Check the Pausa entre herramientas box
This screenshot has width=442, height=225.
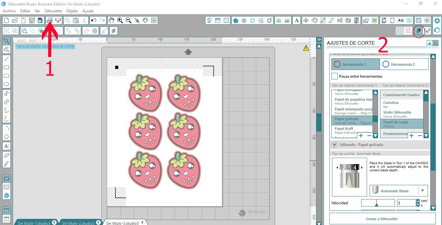coord(335,76)
